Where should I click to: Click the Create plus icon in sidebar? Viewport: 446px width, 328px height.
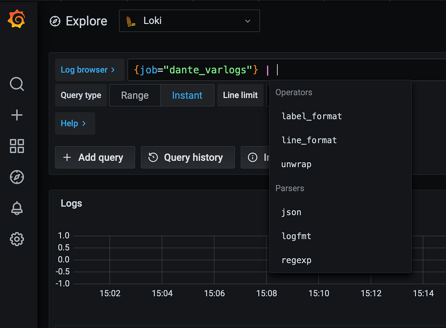pyautogui.click(x=17, y=115)
